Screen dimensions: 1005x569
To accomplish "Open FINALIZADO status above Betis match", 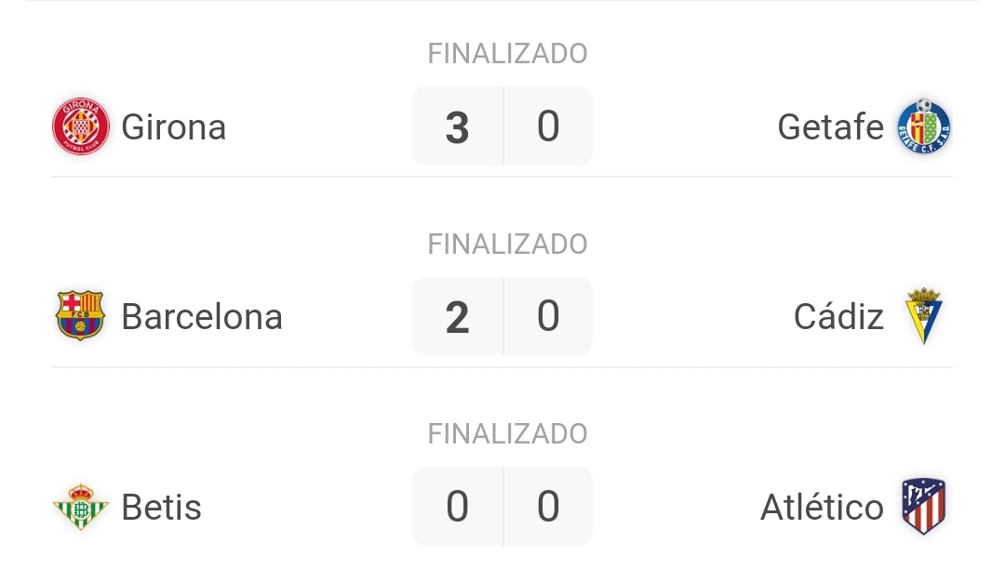I will click(508, 434).
